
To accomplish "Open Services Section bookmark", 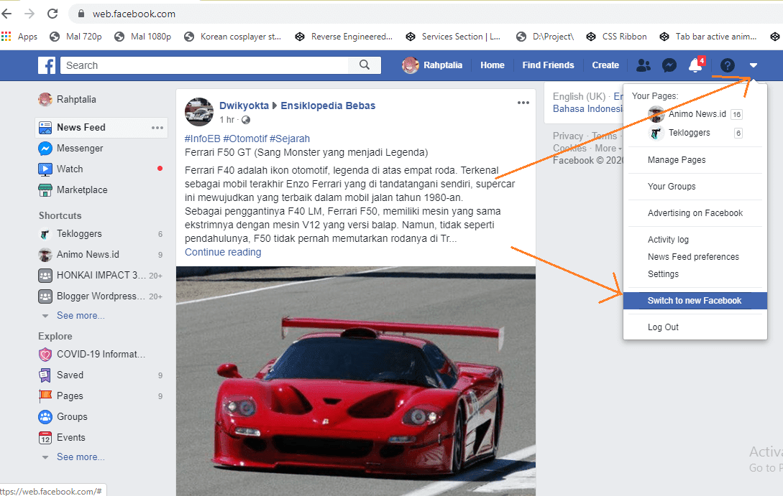I will (x=453, y=37).
